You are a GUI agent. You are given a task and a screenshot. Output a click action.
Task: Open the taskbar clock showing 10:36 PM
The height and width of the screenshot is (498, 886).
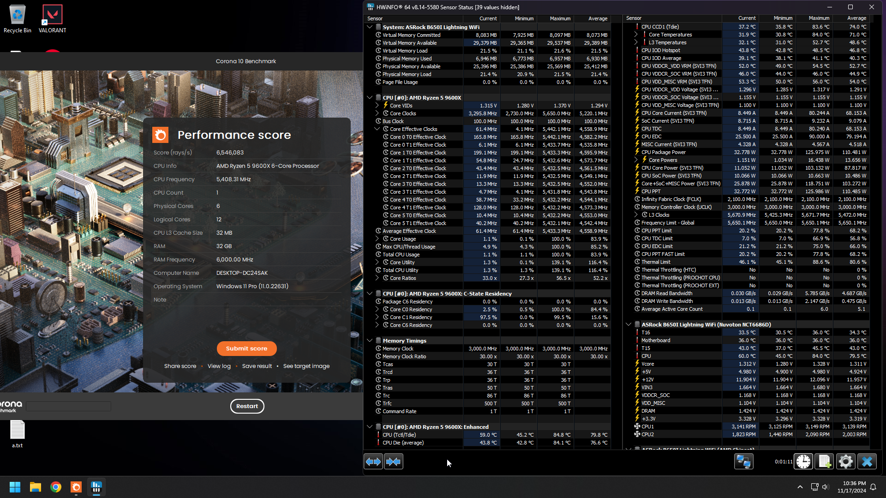click(x=852, y=487)
